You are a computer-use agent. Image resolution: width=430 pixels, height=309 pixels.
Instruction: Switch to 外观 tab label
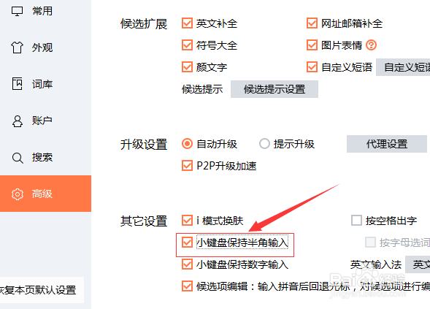pyautogui.click(x=42, y=47)
